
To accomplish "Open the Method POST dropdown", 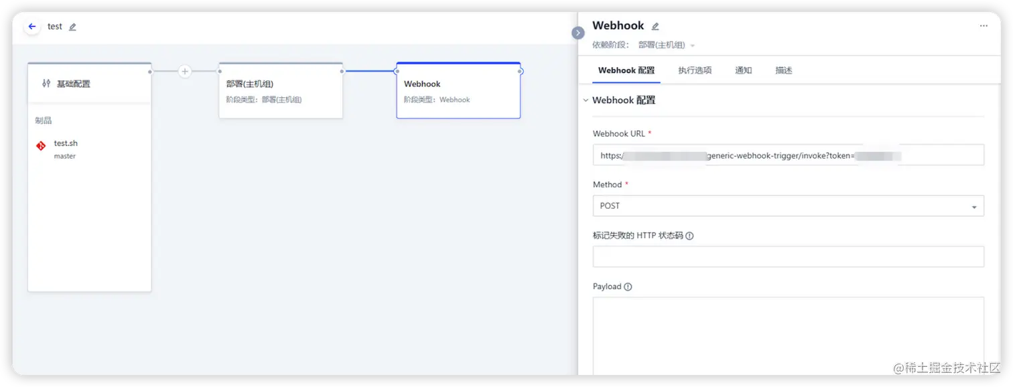I will coord(788,206).
